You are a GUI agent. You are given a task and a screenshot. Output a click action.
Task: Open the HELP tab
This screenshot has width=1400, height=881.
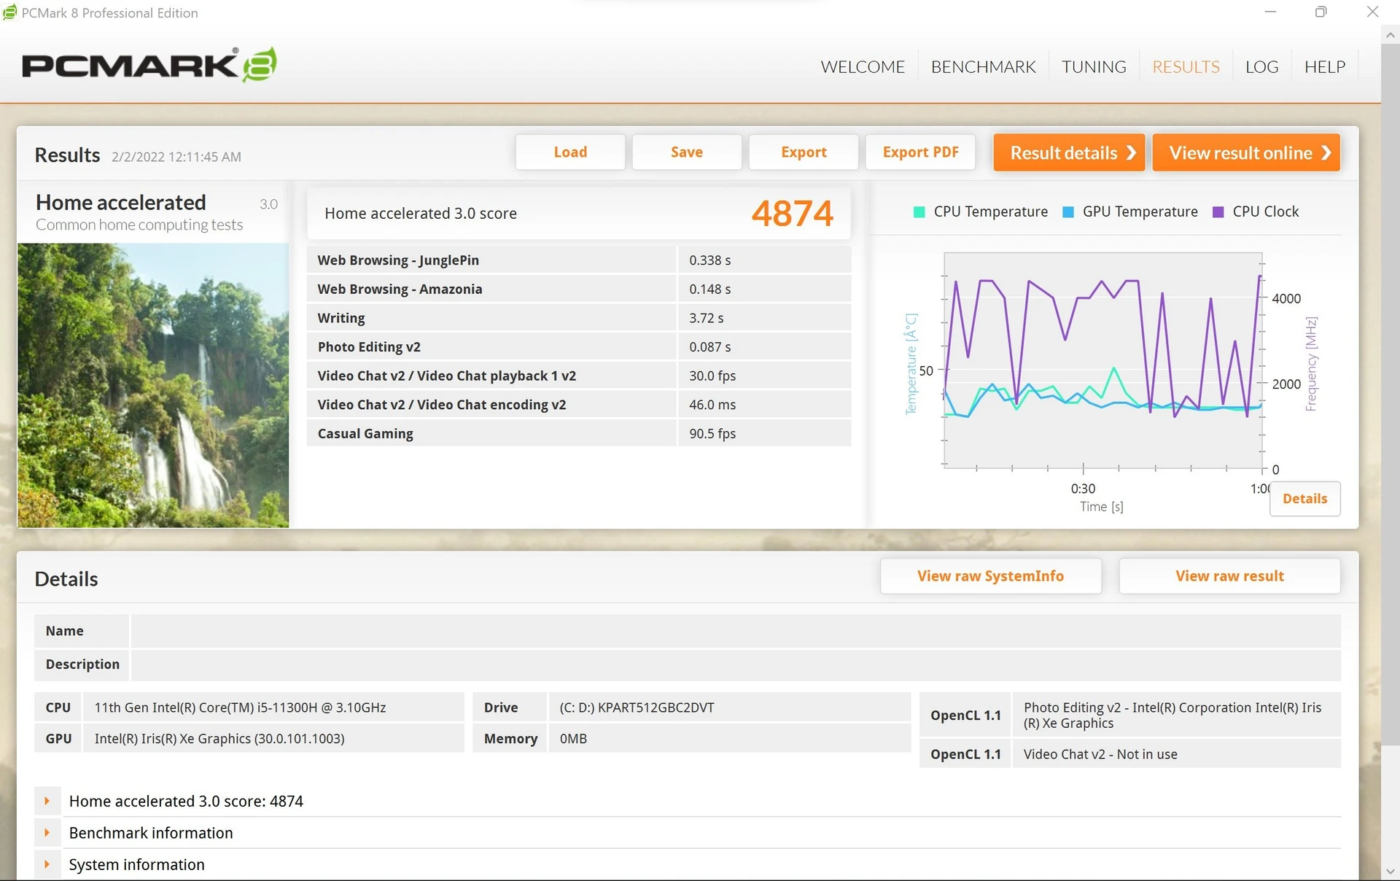tap(1325, 66)
